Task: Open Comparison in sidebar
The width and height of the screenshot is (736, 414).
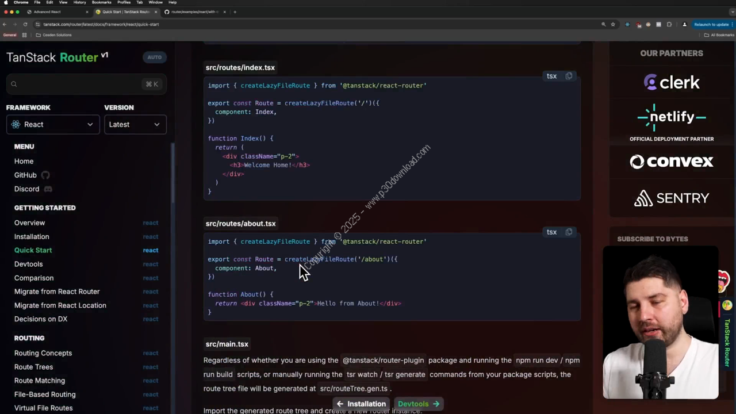Action: pos(34,278)
